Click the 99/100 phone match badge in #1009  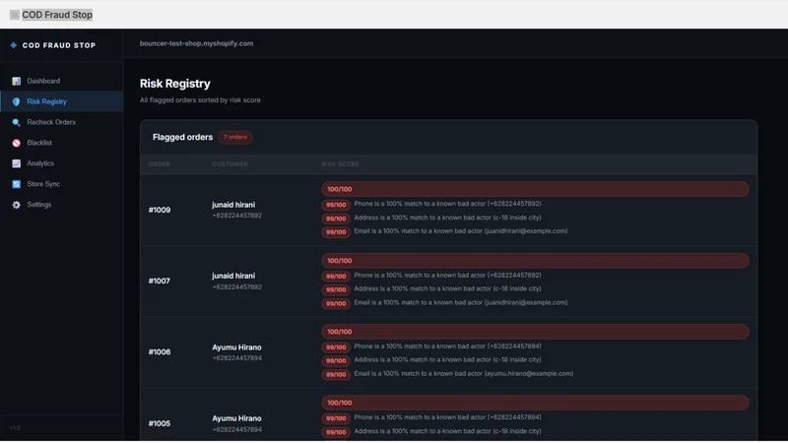[336, 205]
